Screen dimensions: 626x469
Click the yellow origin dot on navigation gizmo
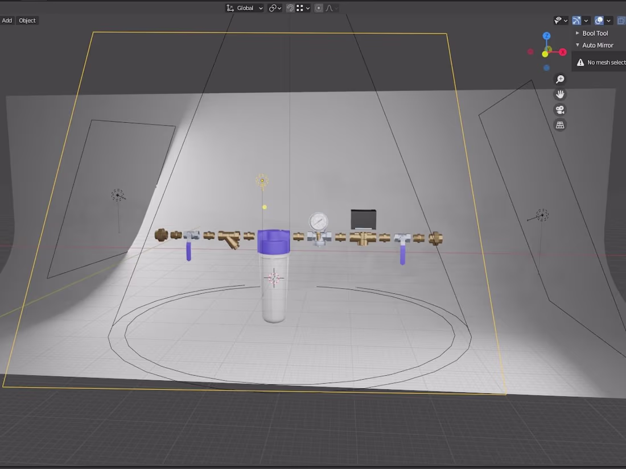tap(544, 55)
